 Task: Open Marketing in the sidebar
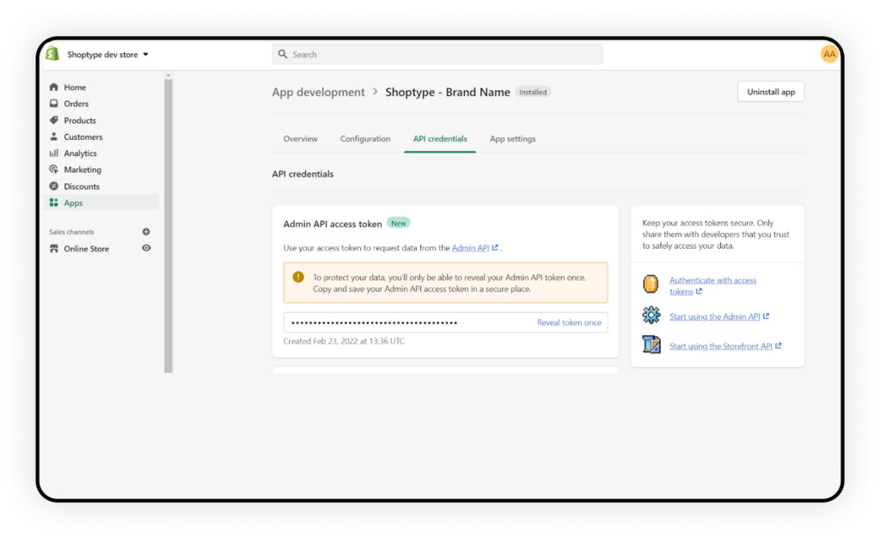coord(82,170)
